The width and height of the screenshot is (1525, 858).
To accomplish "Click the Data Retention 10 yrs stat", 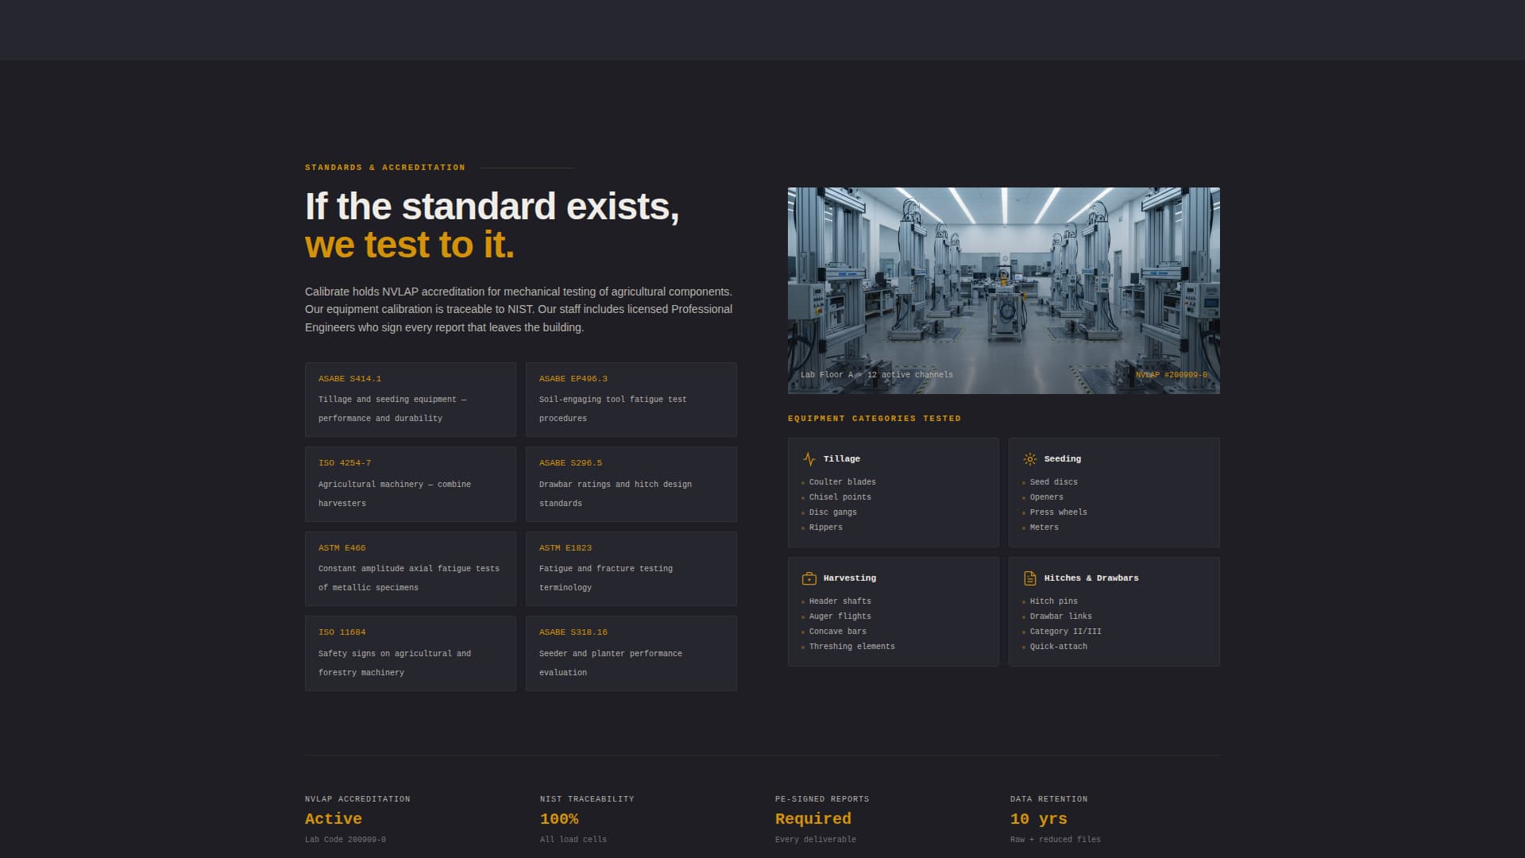I will 1038,819.
